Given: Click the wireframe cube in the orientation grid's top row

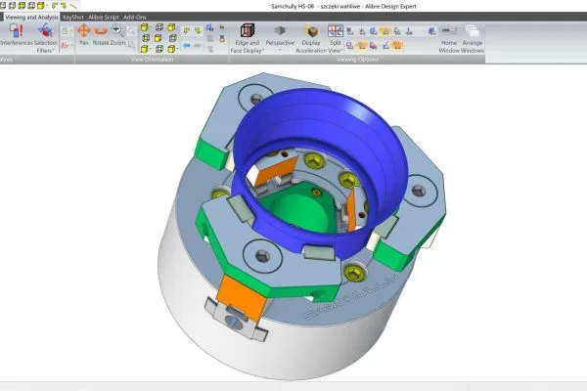Looking at the screenshot, I should tap(159, 27).
